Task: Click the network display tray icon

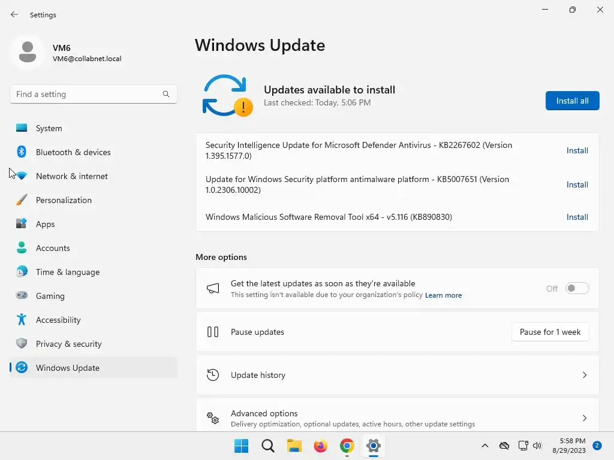Action: click(x=523, y=446)
